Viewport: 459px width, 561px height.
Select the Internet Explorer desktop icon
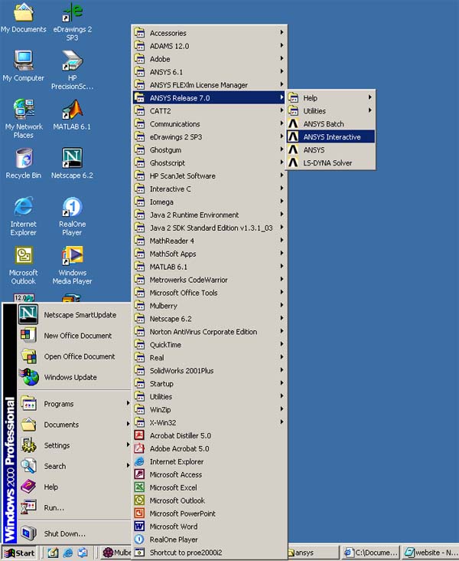point(24,216)
